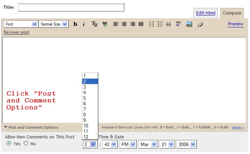250x154 pixels.
Task: Align text to the left
Action: 116,24
